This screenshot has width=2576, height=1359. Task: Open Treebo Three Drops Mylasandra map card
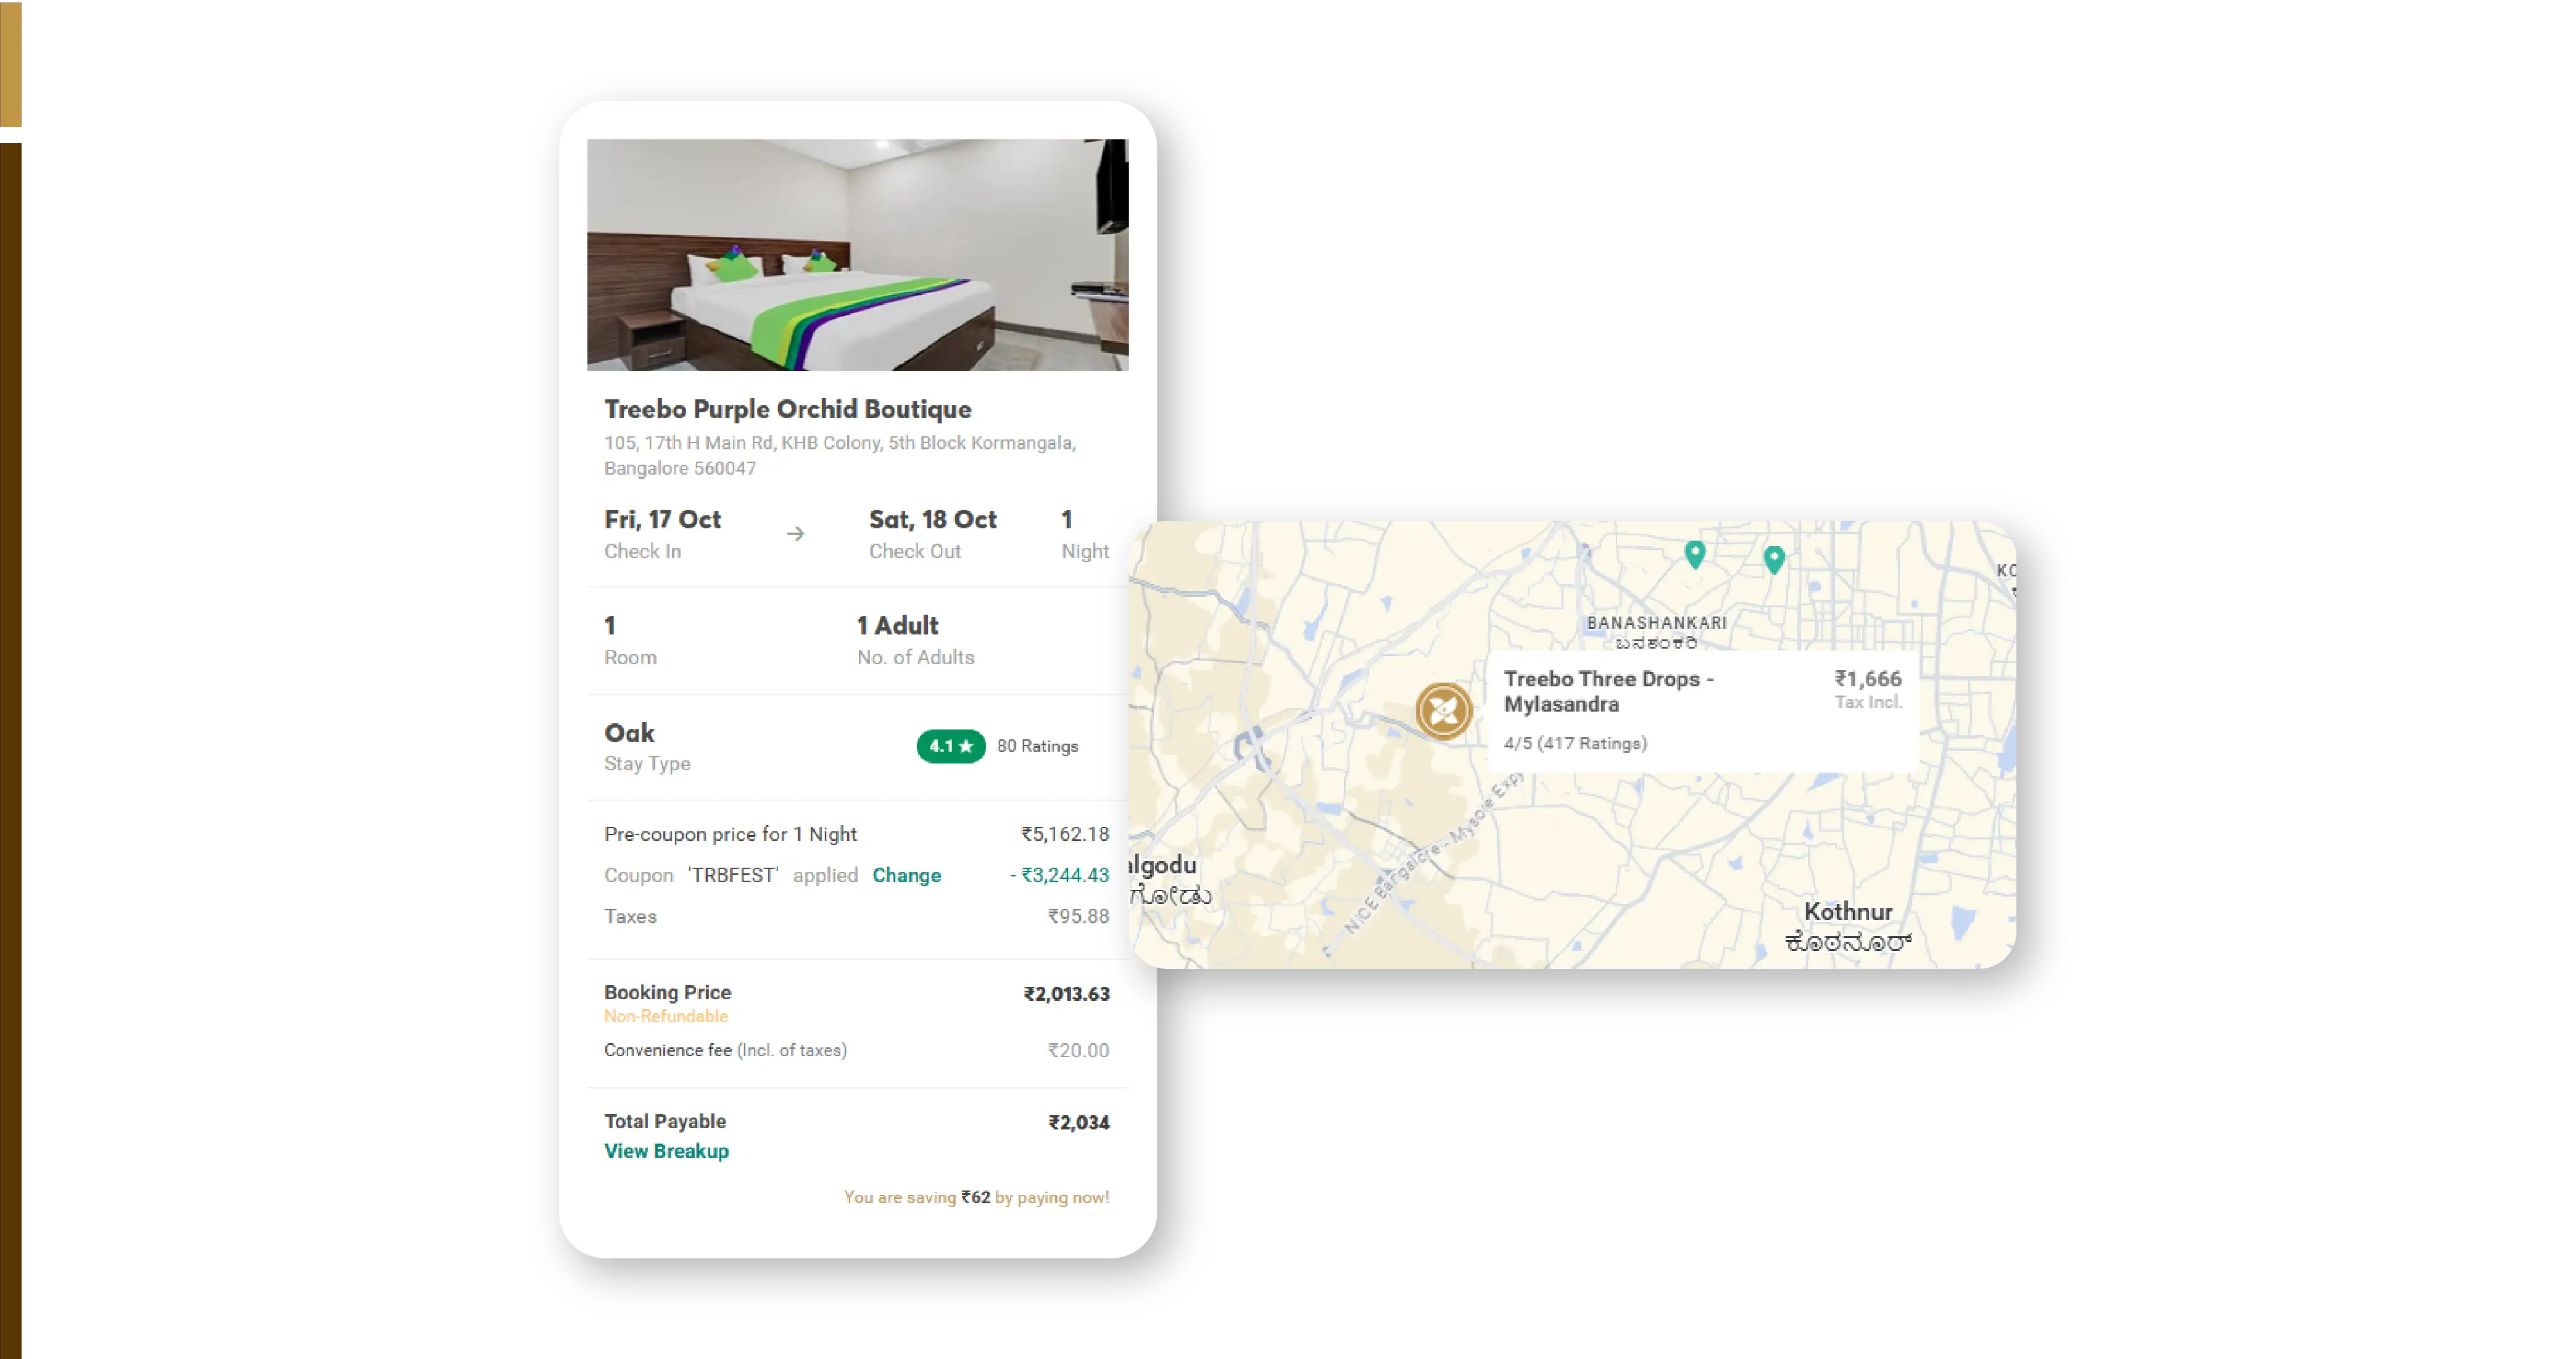coord(1702,711)
